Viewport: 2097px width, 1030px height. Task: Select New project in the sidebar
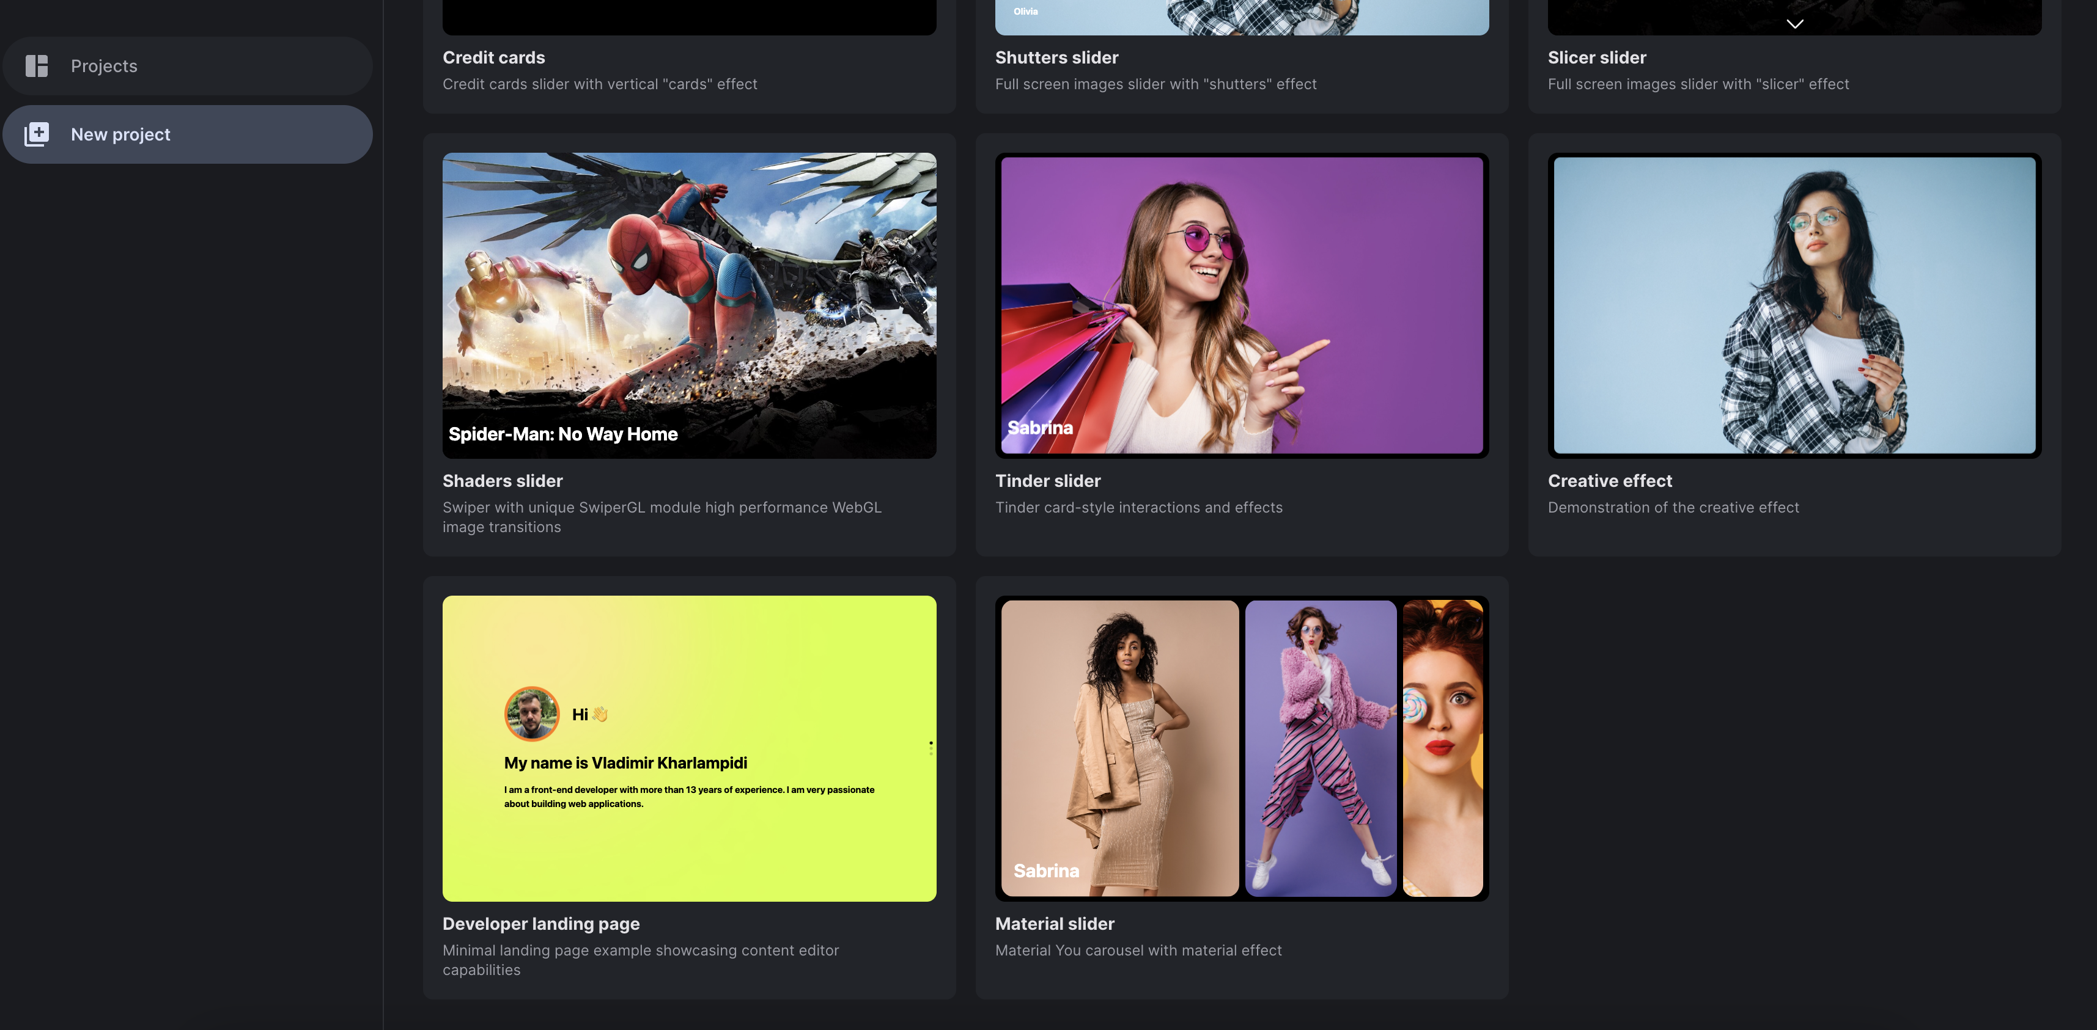187,134
